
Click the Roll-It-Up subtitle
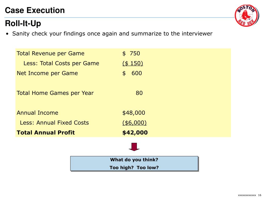(x=23, y=23)
